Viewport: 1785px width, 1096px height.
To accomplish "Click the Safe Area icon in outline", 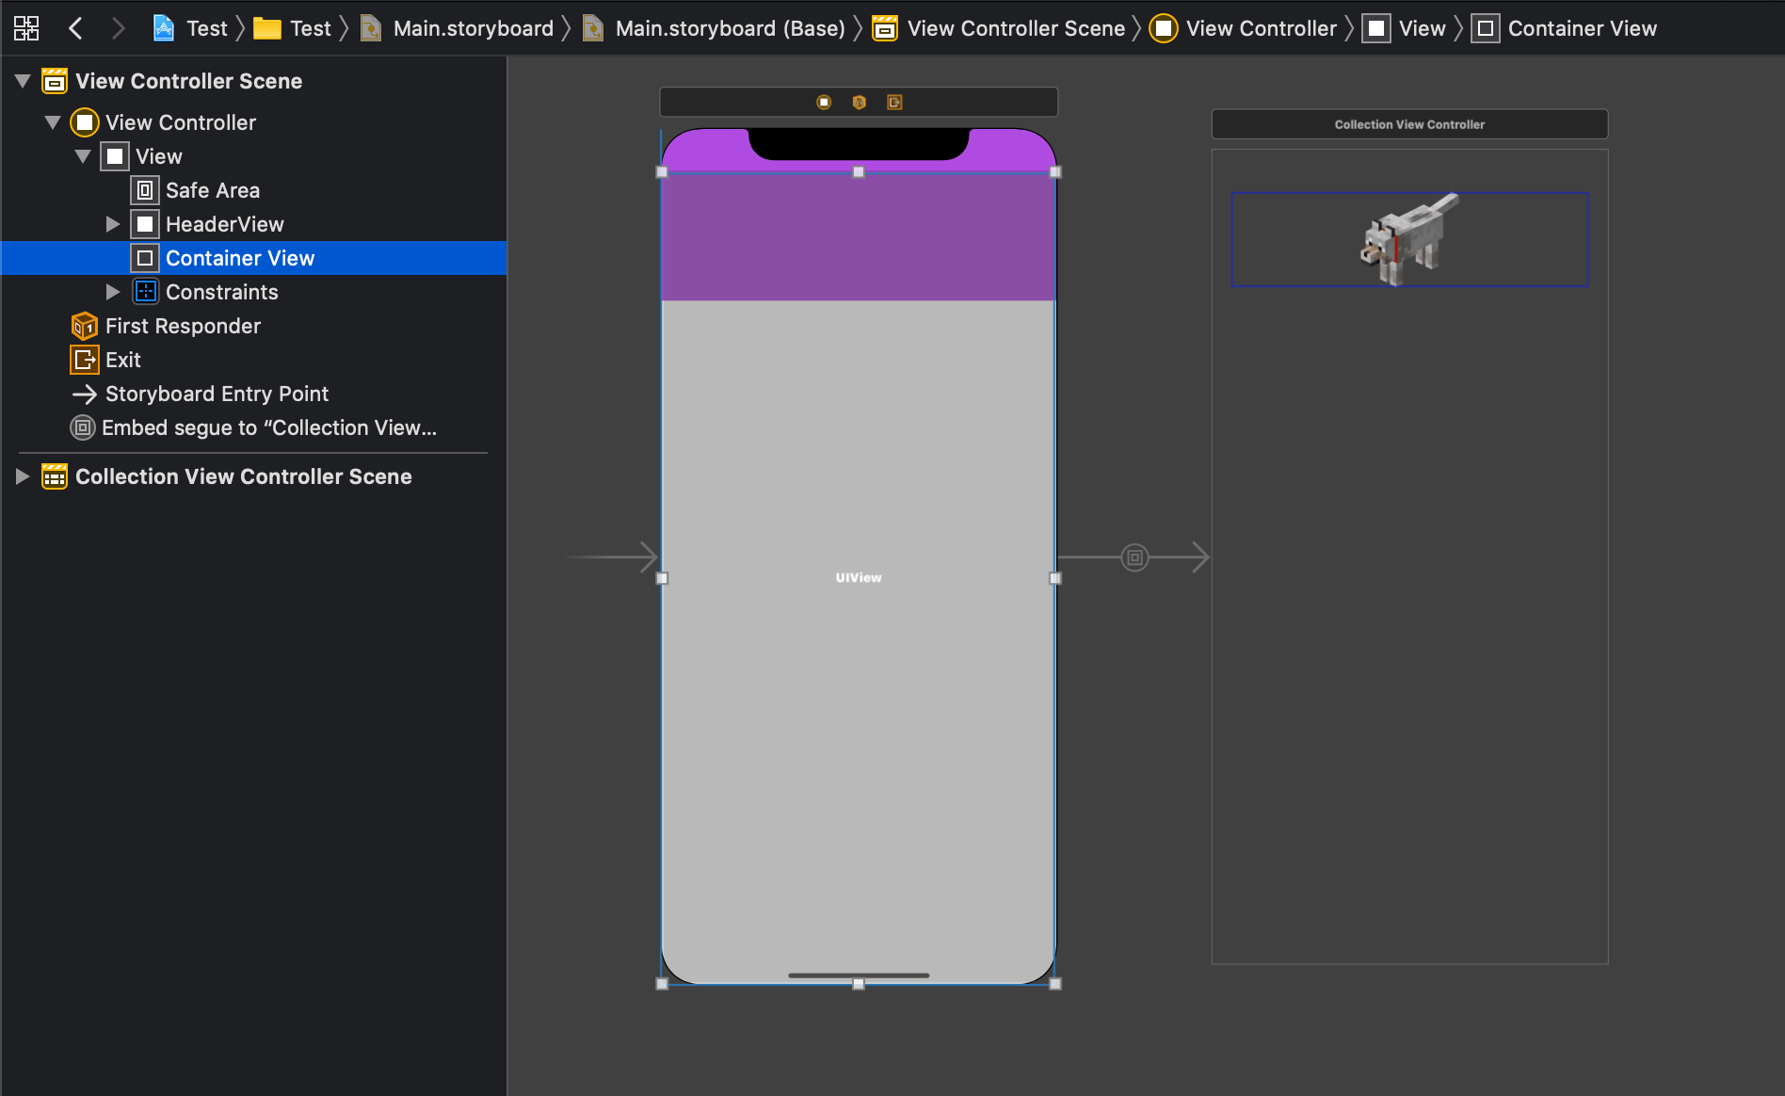I will (145, 190).
